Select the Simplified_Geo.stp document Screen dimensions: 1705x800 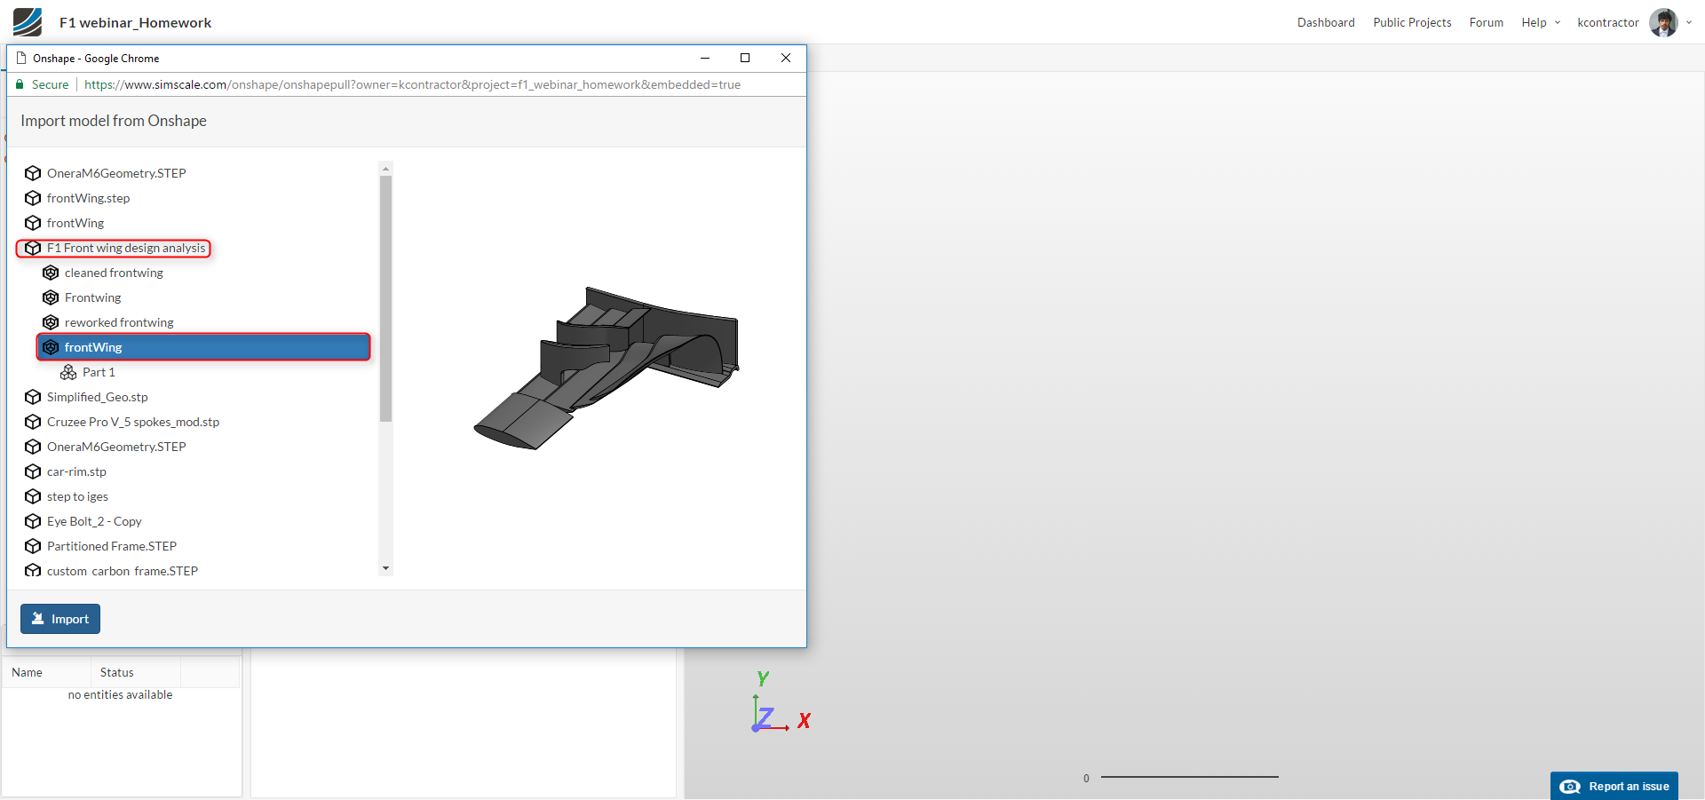tap(98, 397)
